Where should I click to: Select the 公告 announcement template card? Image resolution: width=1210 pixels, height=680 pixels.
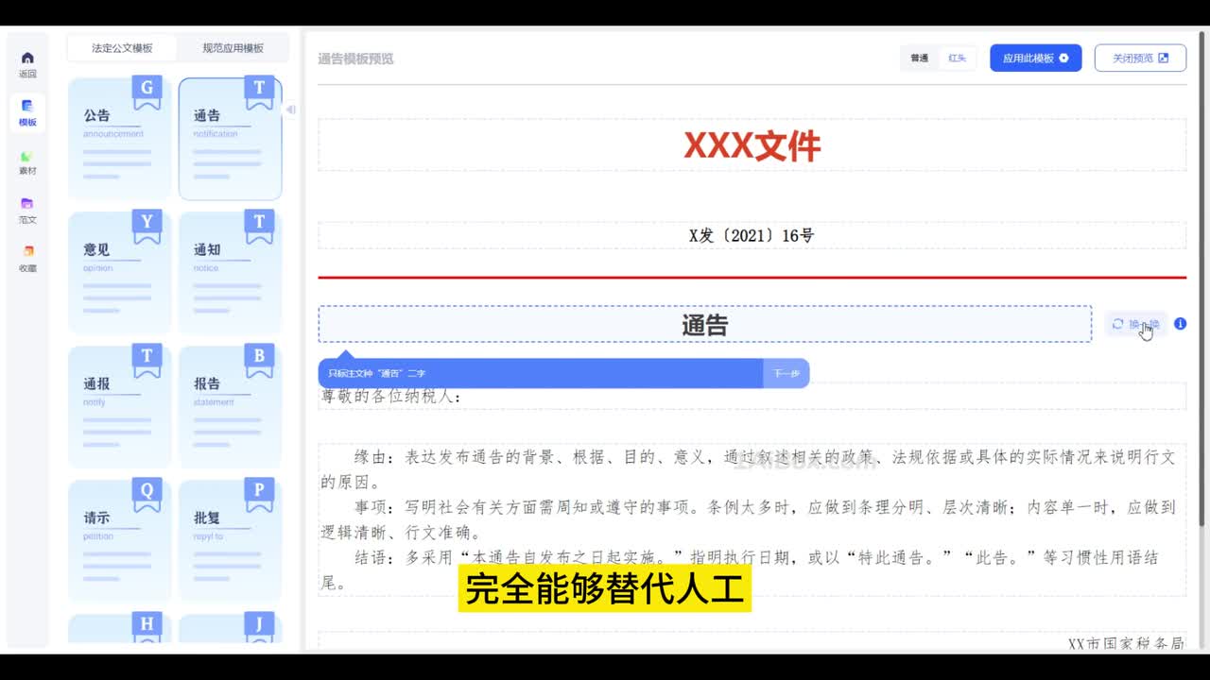(x=120, y=138)
